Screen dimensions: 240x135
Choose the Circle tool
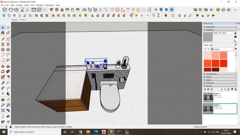[3, 49]
